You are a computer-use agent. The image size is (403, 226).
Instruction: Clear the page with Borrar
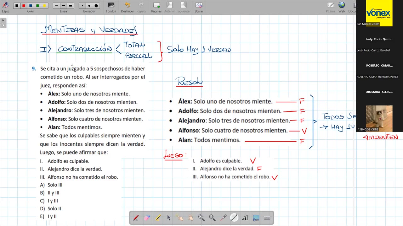[199, 7]
